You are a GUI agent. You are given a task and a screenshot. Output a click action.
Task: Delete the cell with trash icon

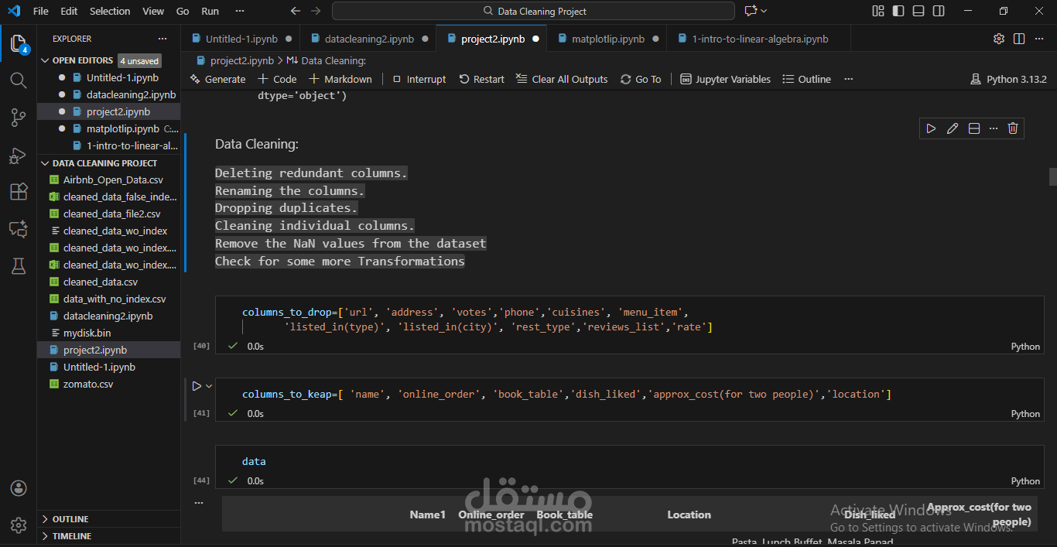[x=1013, y=128]
